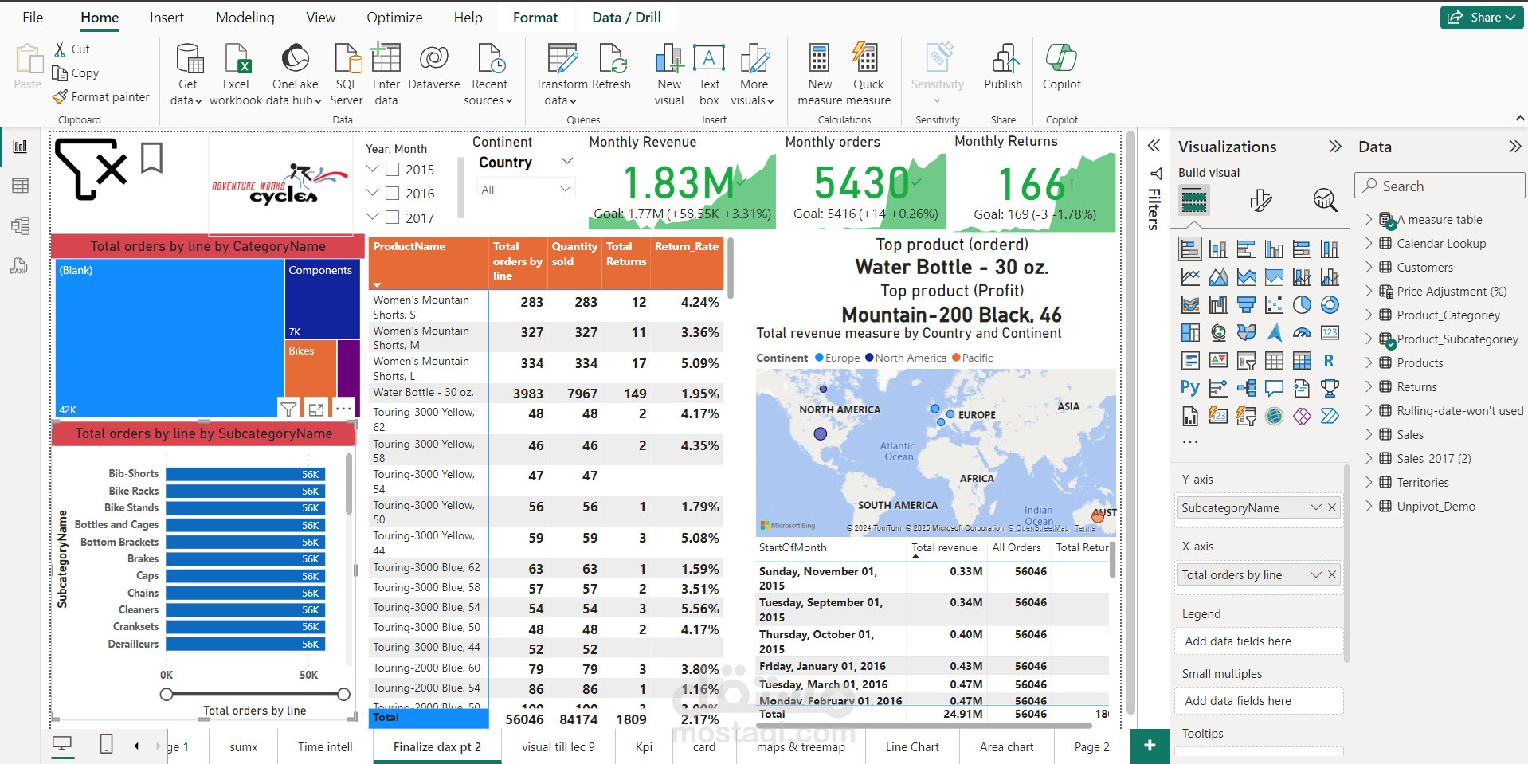Image resolution: width=1528 pixels, height=764 pixels.
Task: Open the Country slicer All dropdown
Action: coord(526,190)
